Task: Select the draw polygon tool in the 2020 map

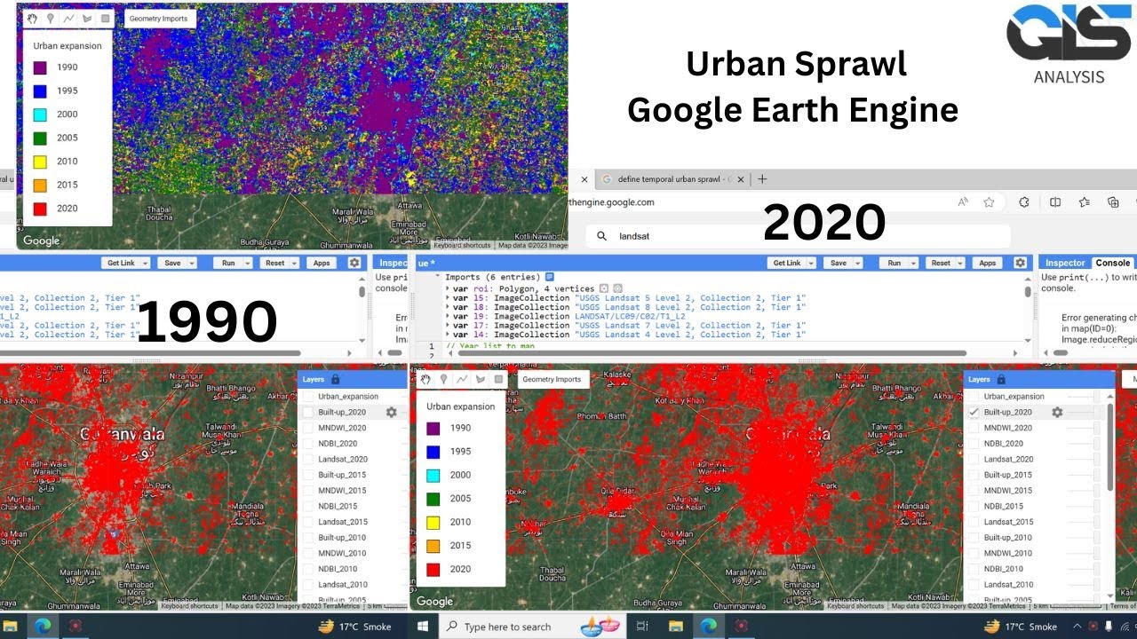Action: click(481, 379)
